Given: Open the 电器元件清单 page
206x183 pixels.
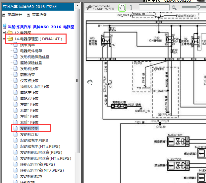Looking at the screenshot, I should pyautogui.click(x=31, y=51).
